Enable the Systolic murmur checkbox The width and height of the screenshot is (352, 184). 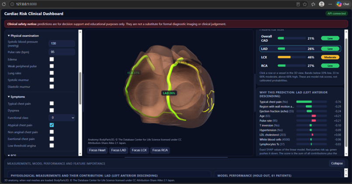[x=52, y=80]
